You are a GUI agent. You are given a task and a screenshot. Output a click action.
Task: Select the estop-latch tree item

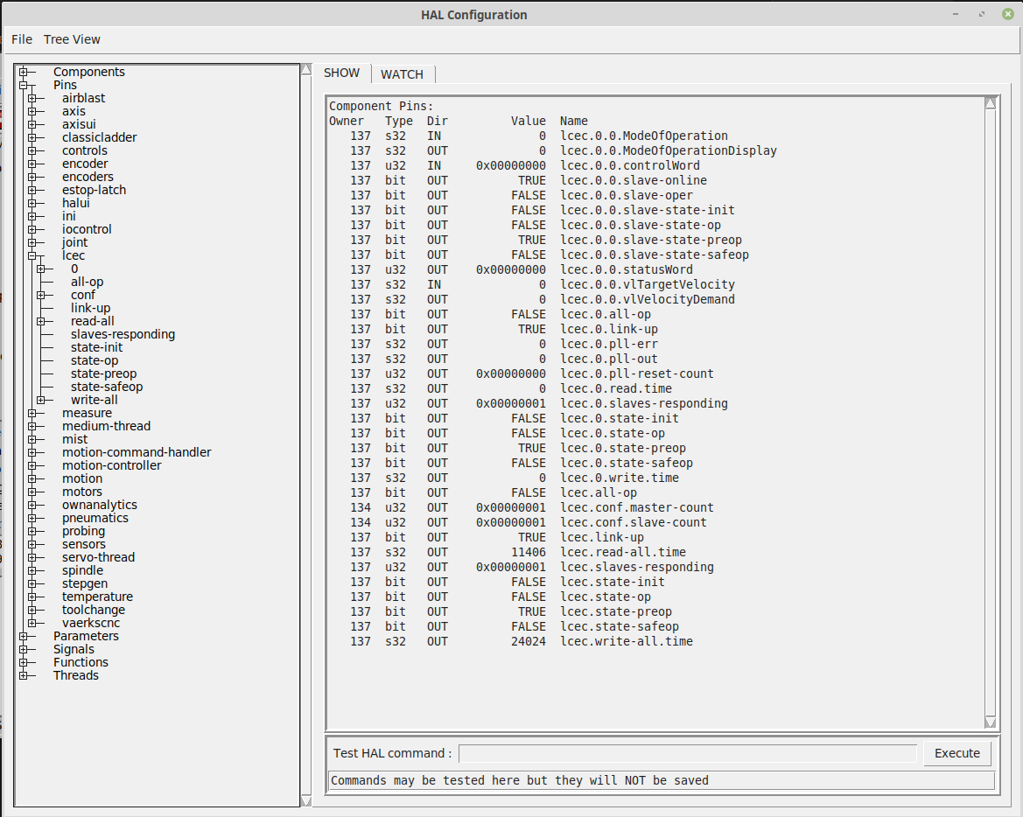94,190
